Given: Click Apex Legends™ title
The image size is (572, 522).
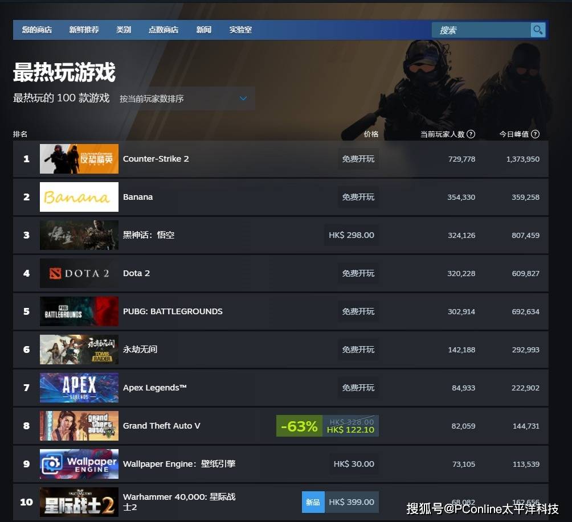Looking at the screenshot, I should [x=154, y=388].
